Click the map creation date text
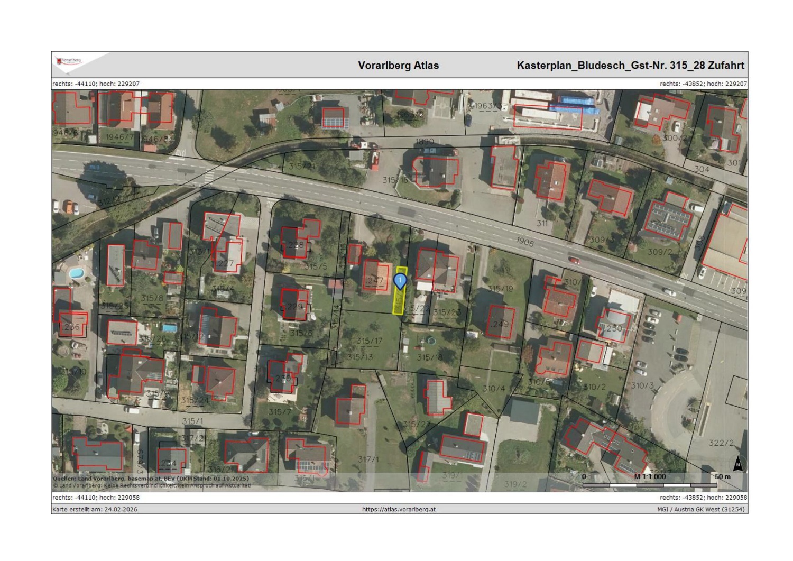The width and height of the screenshot is (793, 561). (95, 509)
